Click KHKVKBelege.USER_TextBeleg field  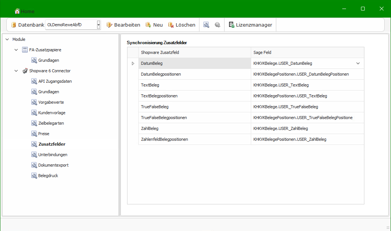pyautogui.click(x=307, y=85)
